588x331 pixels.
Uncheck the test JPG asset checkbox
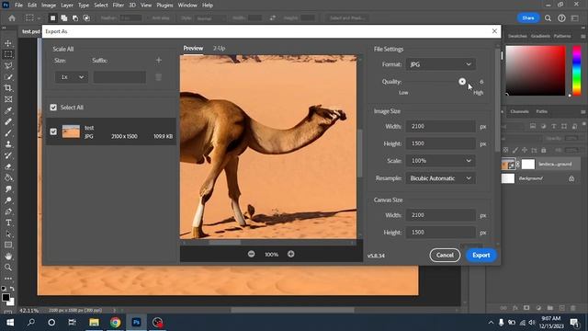click(x=53, y=131)
